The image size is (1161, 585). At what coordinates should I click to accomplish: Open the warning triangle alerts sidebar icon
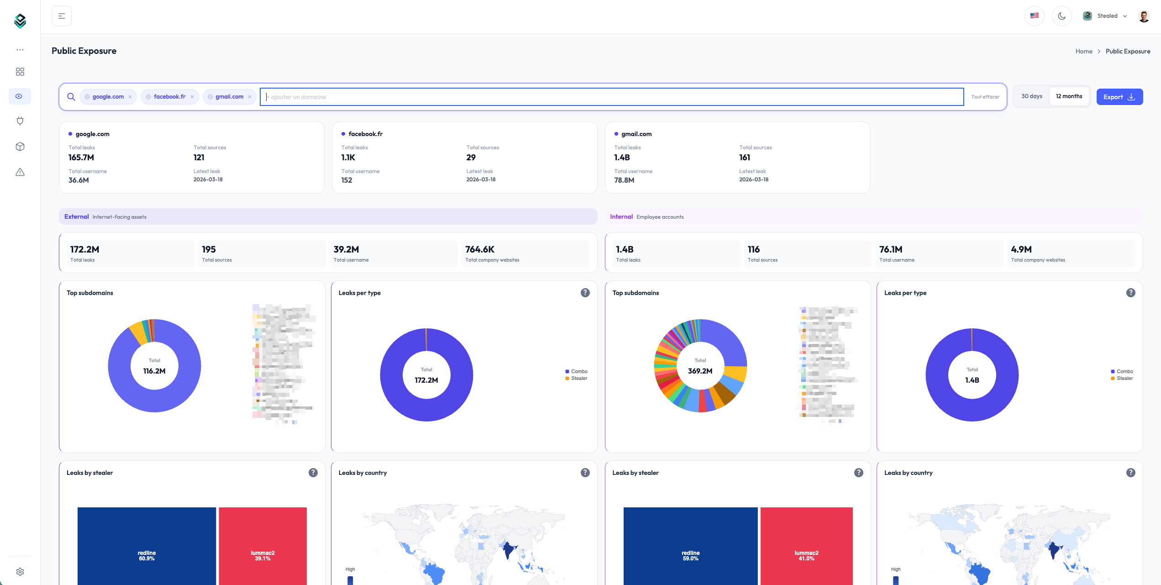click(x=20, y=172)
